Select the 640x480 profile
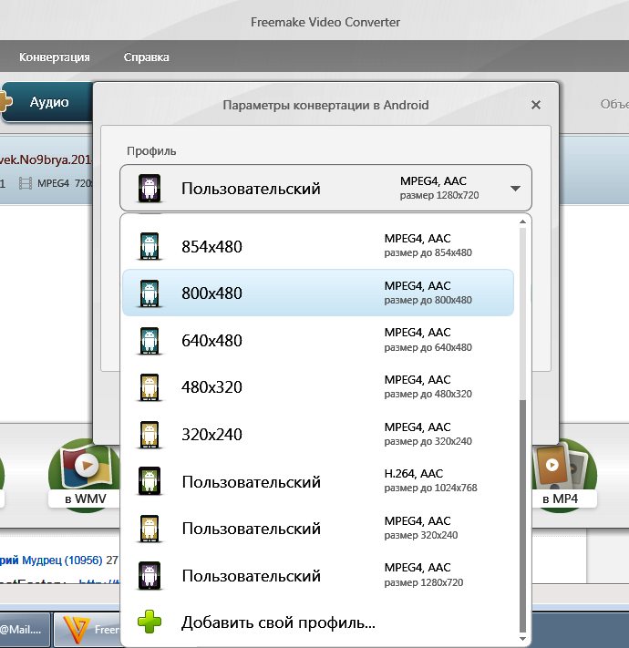This screenshot has width=629, height=648. pos(318,341)
